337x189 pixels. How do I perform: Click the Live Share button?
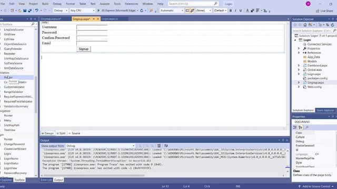point(324,10)
